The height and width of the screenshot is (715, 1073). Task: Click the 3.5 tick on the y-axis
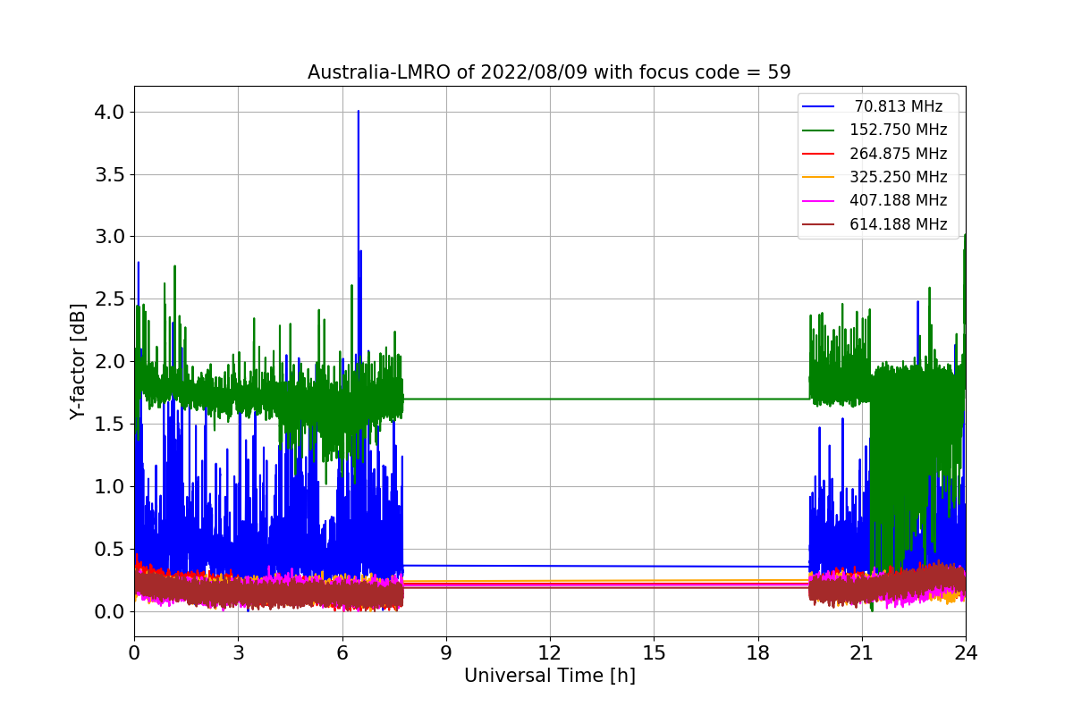tap(111, 174)
